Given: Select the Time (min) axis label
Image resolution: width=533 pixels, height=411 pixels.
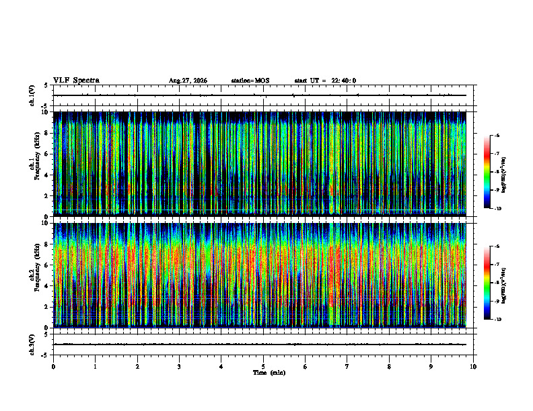Looking at the screenshot, I should pos(269,373).
